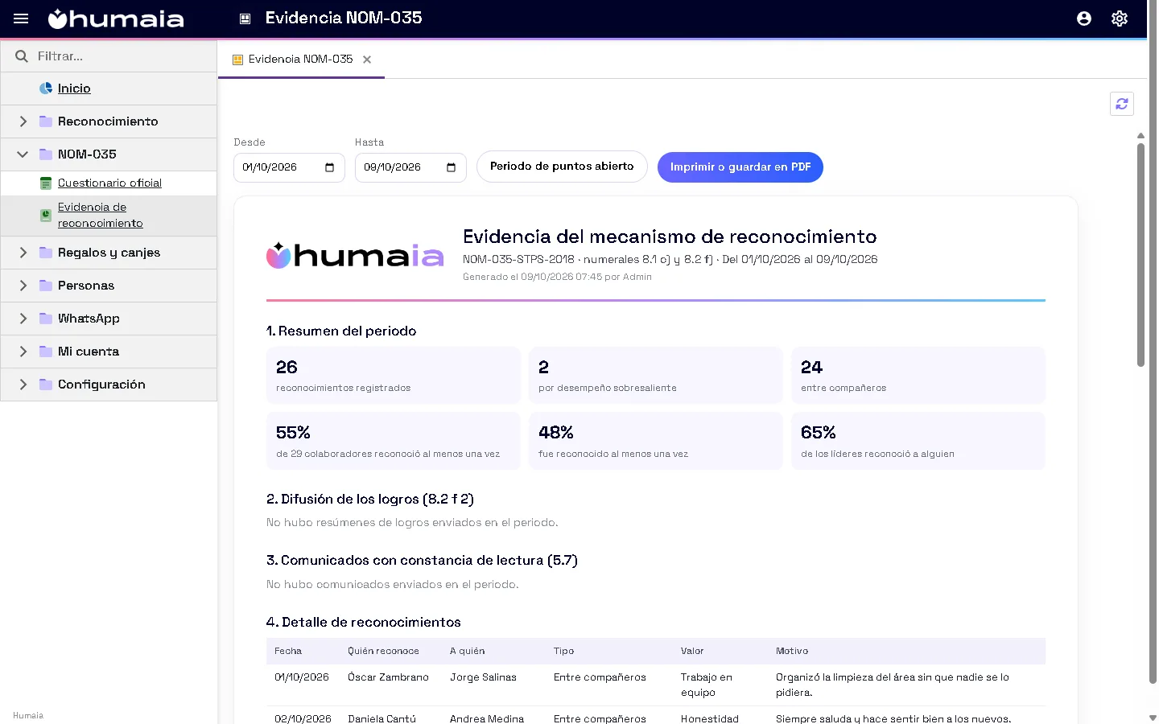Image resolution: width=1159 pixels, height=724 pixels.
Task: Click the Inicio pie chart icon
Action: click(46, 88)
